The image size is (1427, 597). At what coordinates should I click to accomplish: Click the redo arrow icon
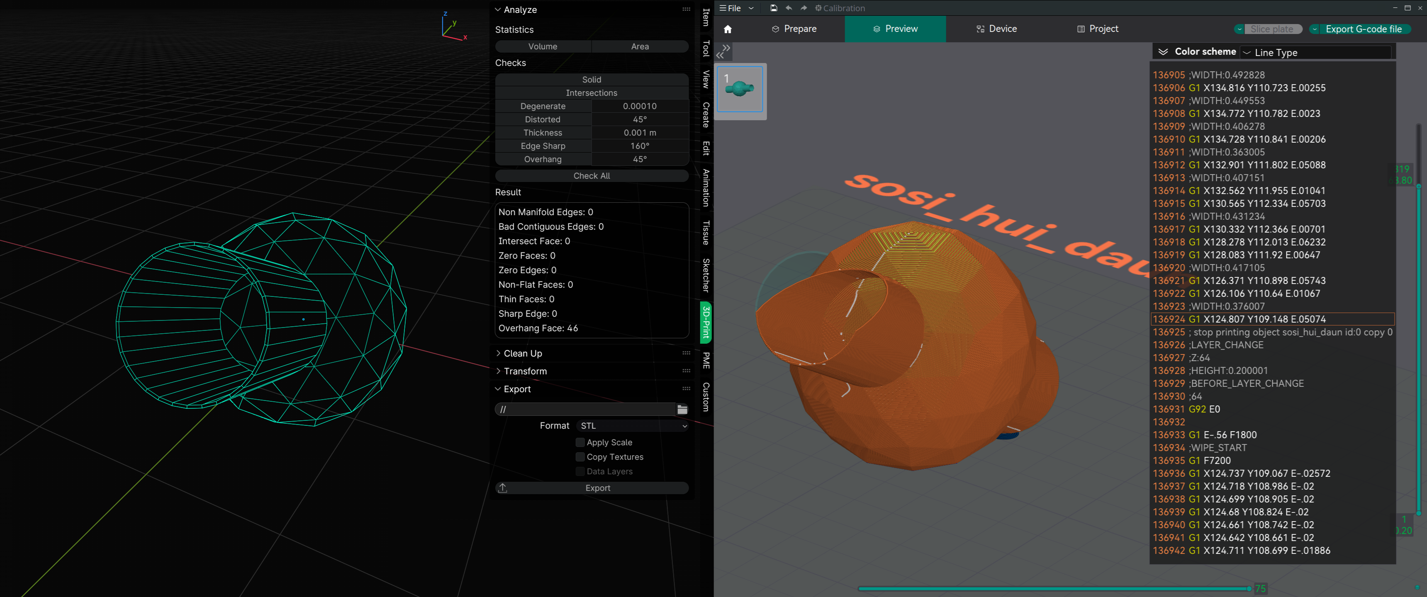click(x=804, y=8)
